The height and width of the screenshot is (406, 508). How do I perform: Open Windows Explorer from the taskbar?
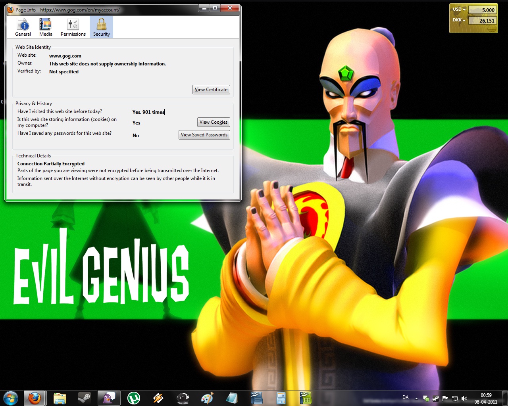pyautogui.click(x=60, y=398)
